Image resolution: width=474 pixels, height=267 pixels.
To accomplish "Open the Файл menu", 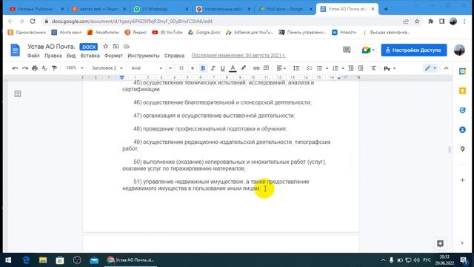I will coord(33,56).
